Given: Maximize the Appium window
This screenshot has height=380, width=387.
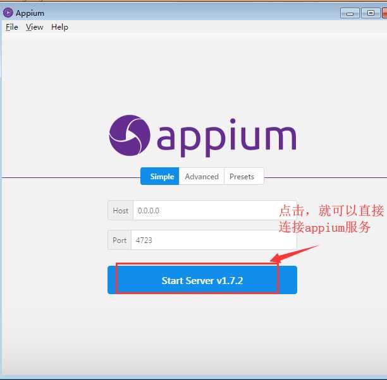Looking at the screenshot, I should click(x=371, y=13).
